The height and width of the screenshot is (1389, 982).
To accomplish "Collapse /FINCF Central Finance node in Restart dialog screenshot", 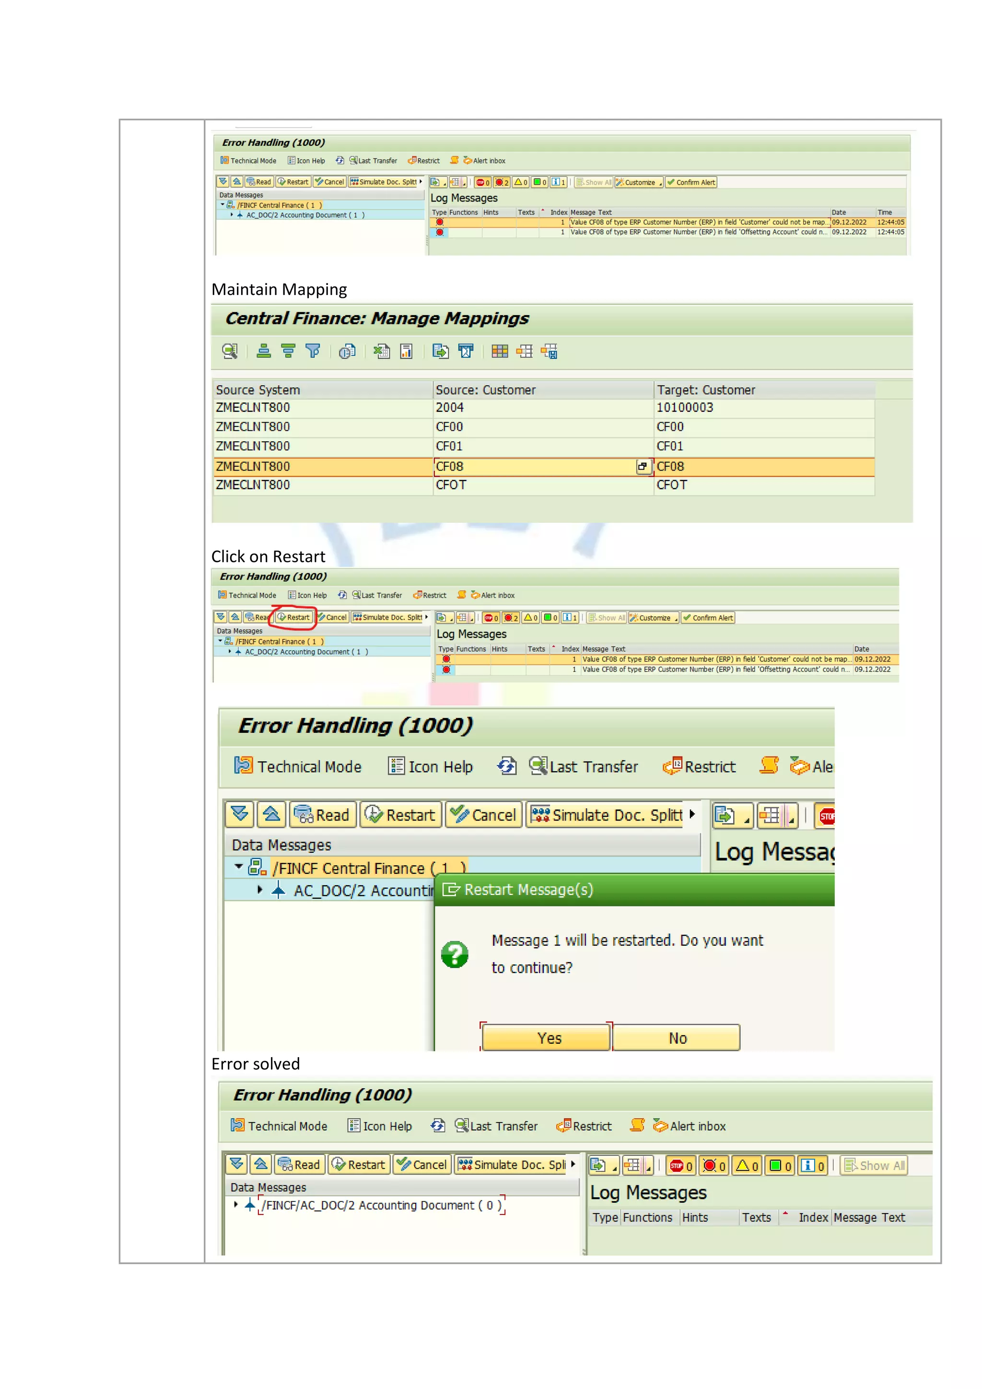I will 238,867.
